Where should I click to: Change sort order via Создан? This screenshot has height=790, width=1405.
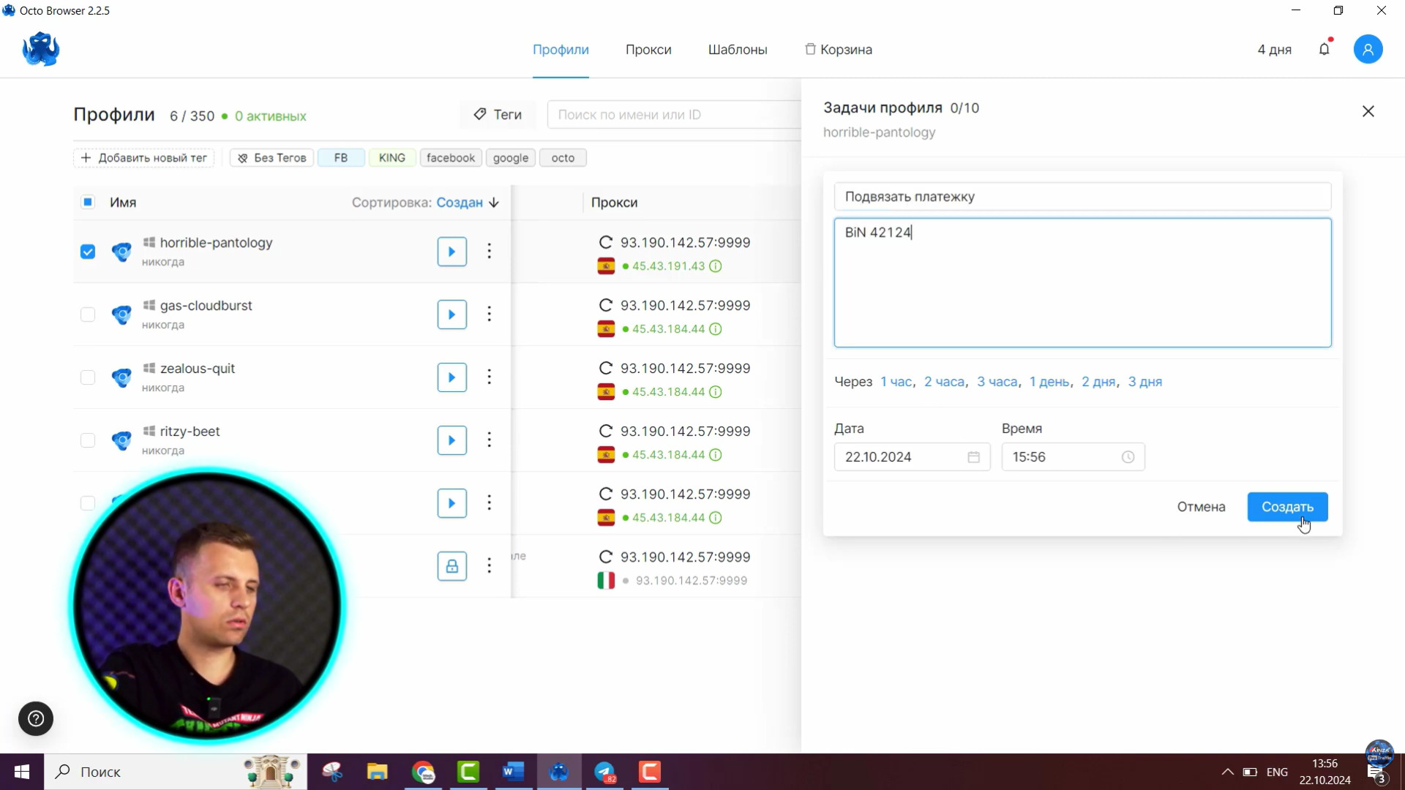[x=468, y=203]
